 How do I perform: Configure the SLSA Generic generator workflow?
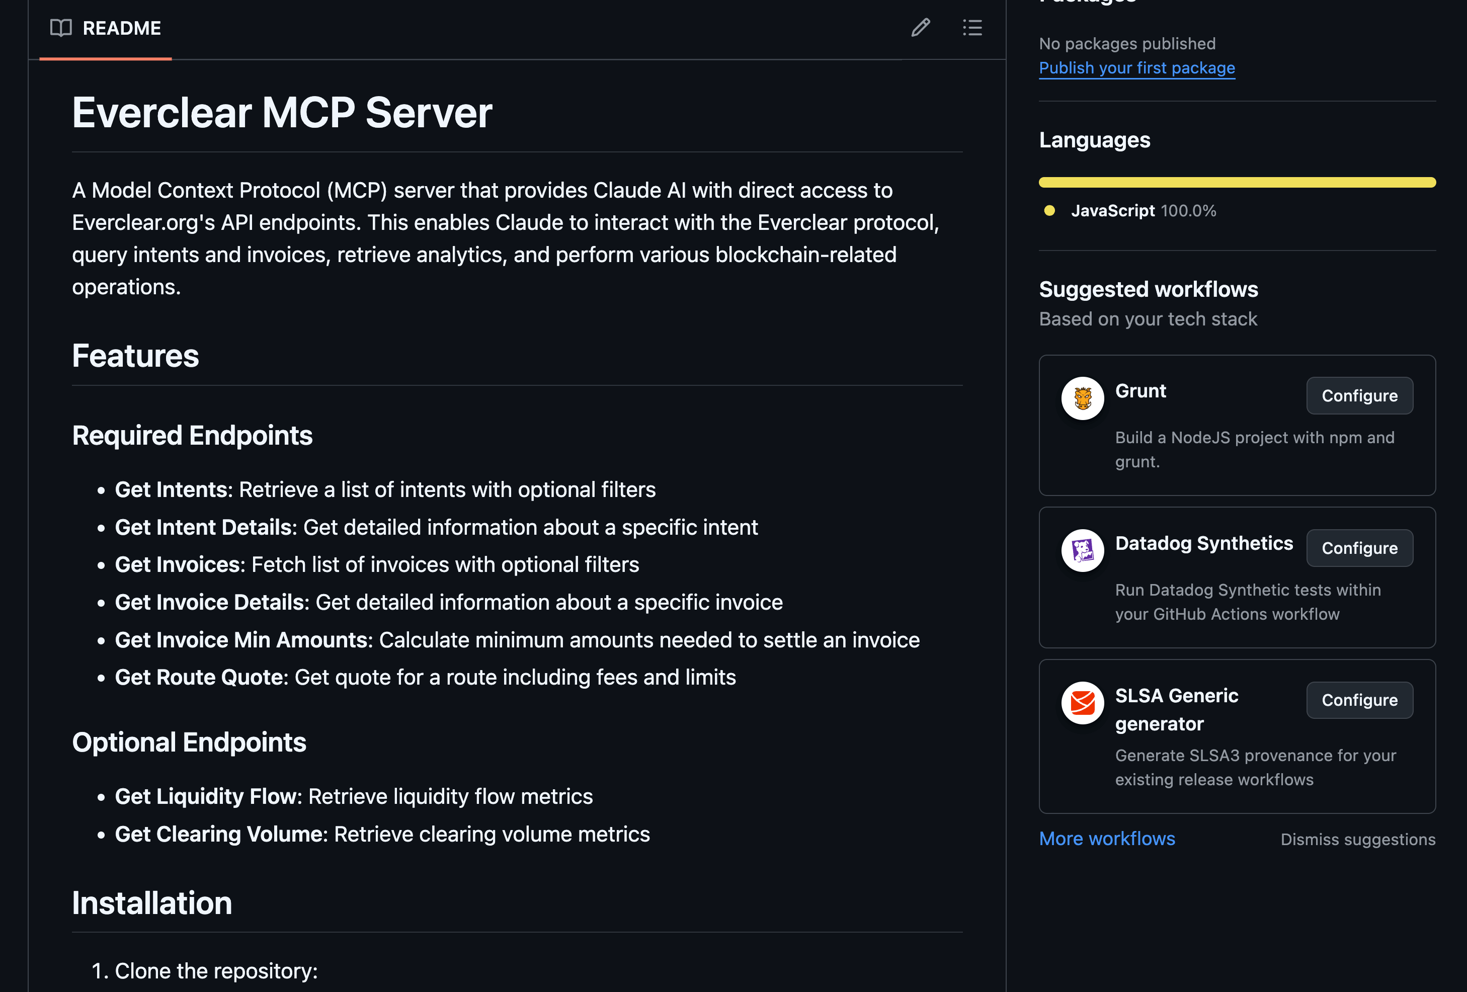[x=1359, y=700]
